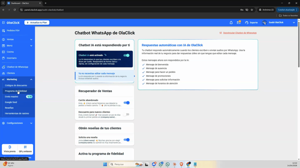Collapse the Marketing section chevron
This screenshot has width=300, height=168.
pyautogui.click(x=31, y=80)
